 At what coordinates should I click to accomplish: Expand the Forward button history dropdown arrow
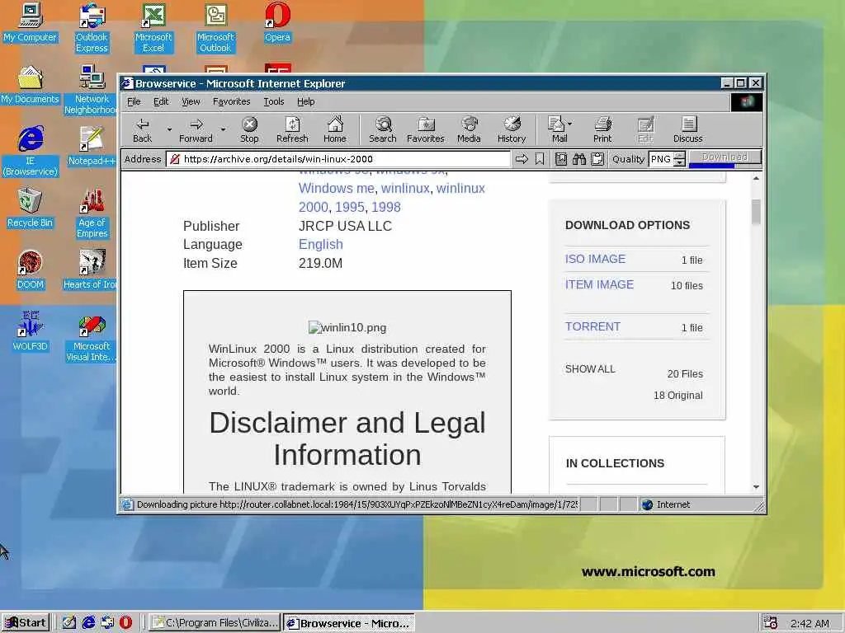pos(223,129)
